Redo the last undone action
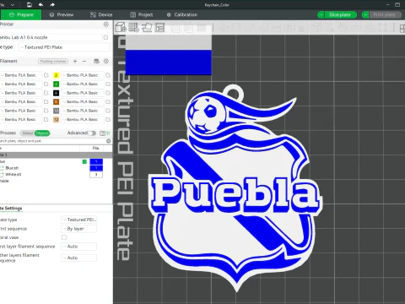 click(x=52, y=5)
